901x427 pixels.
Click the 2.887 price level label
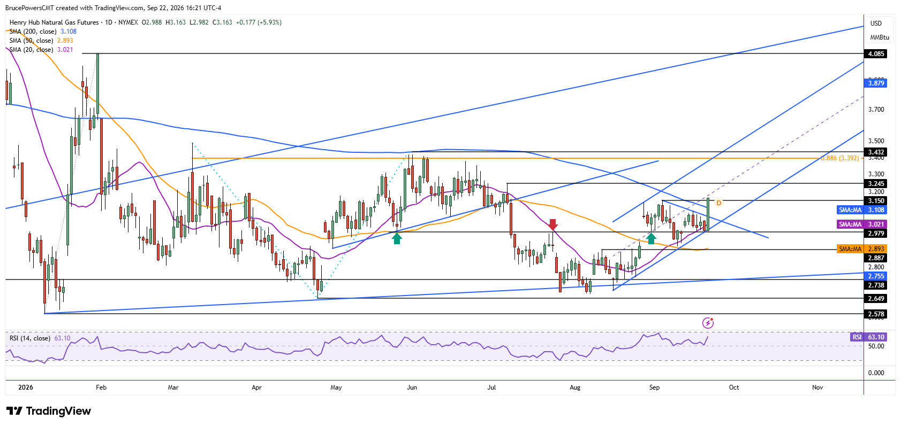tap(876, 258)
